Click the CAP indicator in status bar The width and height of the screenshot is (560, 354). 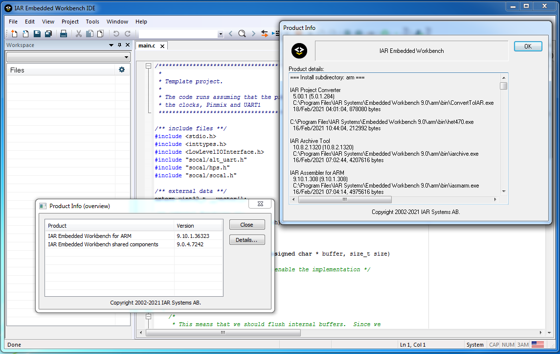(x=494, y=345)
